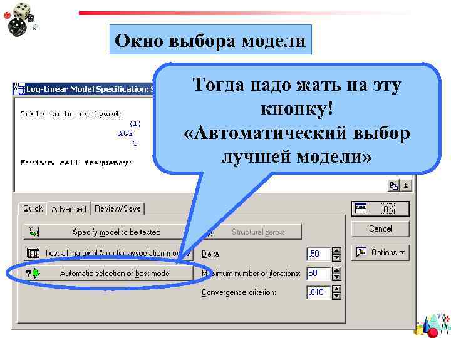Click the Maximum number of iterations field
451x338 pixels.
pos(319,273)
